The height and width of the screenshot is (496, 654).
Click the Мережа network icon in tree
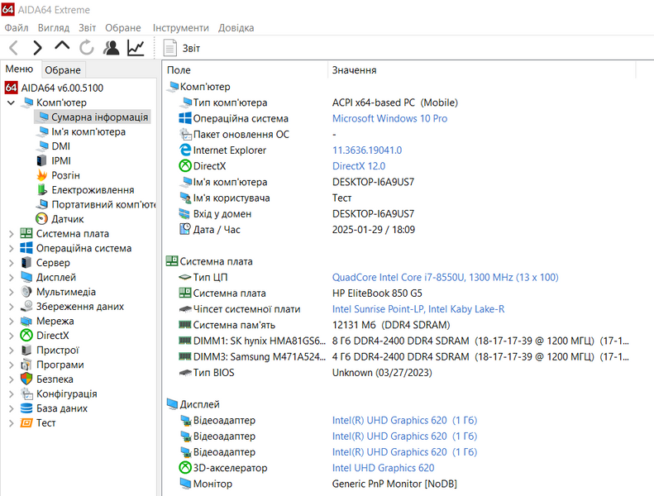click(x=26, y=322)
